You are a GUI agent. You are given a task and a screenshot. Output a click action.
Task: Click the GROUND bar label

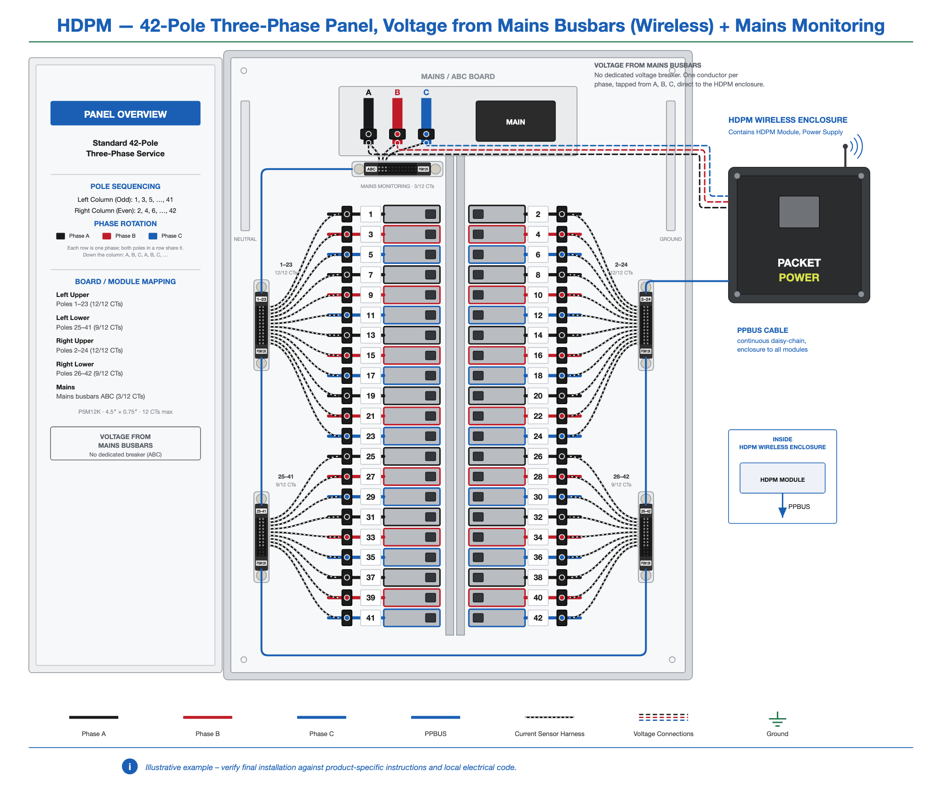tap(671, 239)
